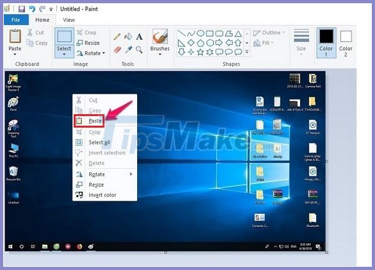Activate the rectangular Select tool
The width and height of the screenshot is (375, 270).
64,37
